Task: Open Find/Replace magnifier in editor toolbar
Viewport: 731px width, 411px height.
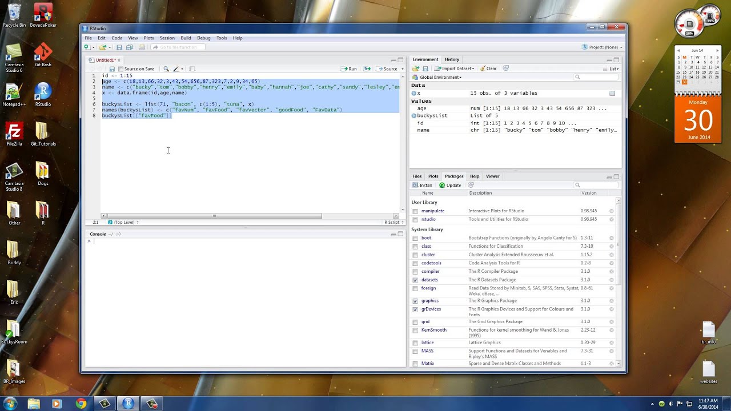Action: [166, 68]
